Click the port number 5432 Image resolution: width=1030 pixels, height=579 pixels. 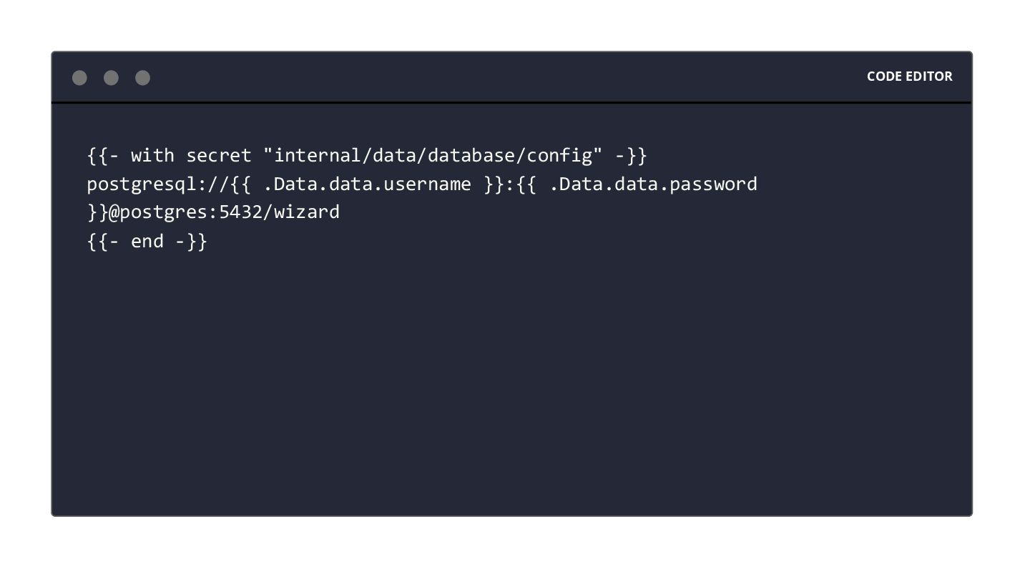click(241, 212)
